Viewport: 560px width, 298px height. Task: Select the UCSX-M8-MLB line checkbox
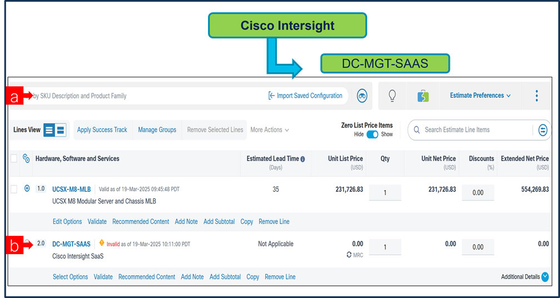pyautogui.click(x=13, y=190)
